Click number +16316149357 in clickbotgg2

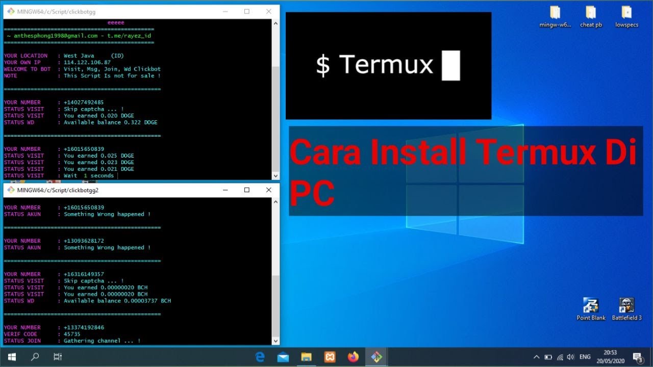coord(84,274)
